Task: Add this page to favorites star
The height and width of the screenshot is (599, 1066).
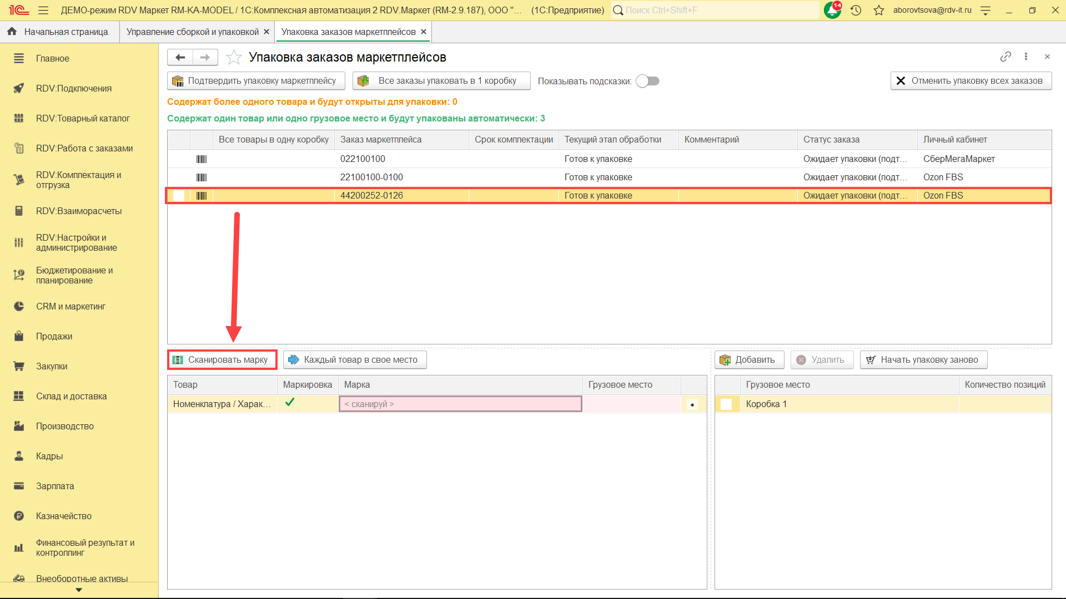Action: (234, 57)
